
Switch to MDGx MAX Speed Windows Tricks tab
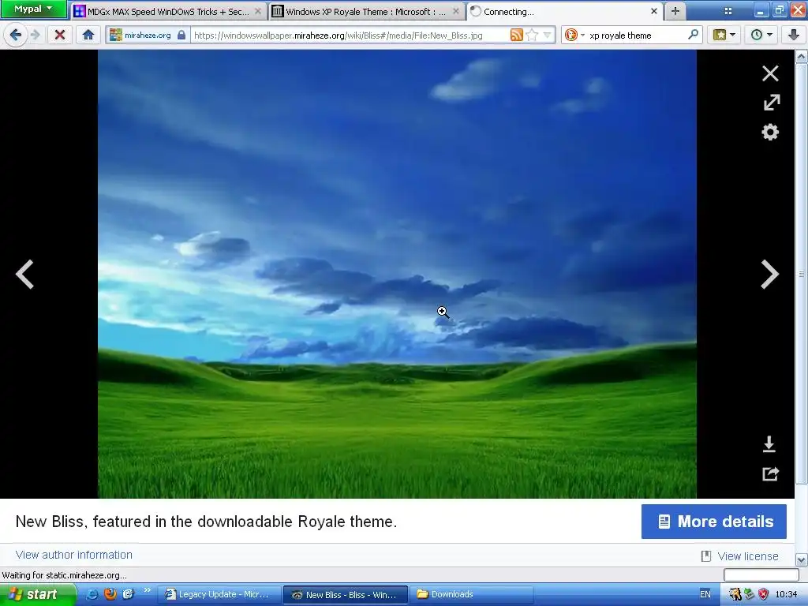tap(169, 11)
